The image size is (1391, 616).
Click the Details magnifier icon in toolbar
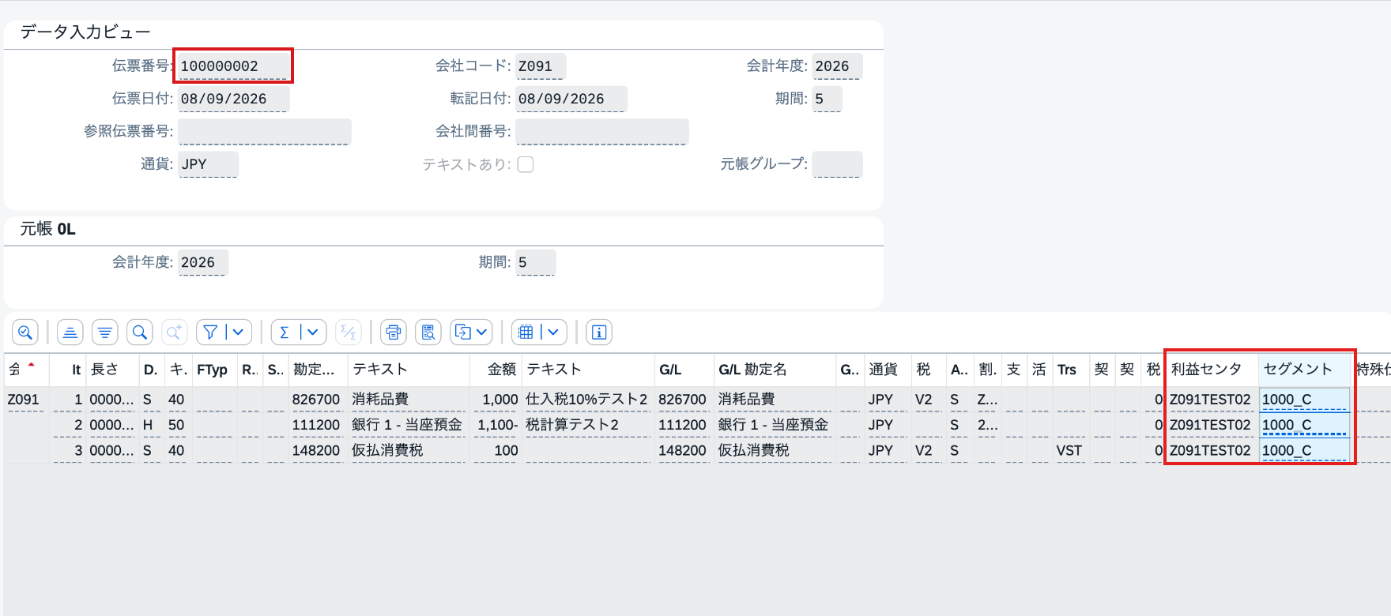click(x=25, y=332)
